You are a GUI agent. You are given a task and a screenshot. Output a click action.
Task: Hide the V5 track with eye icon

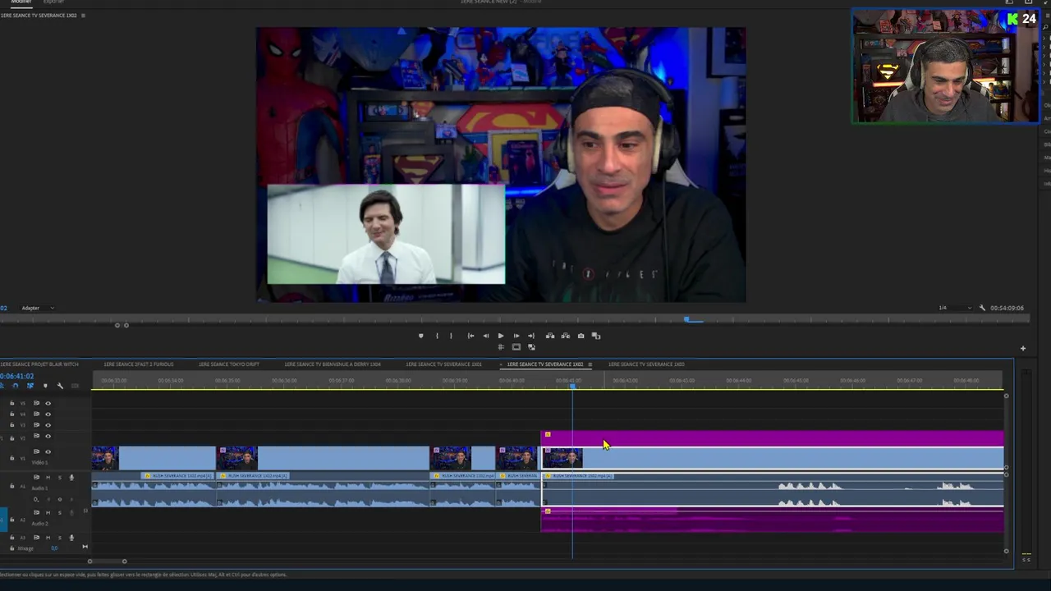(x=48, y=403)
